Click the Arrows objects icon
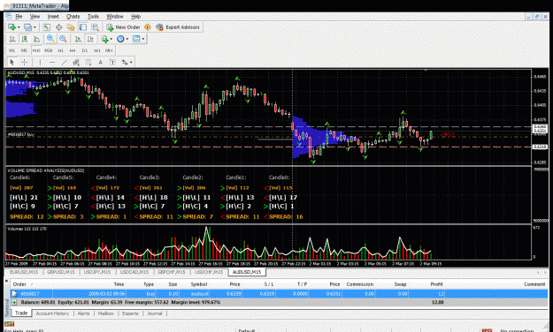 click(125, 63)
